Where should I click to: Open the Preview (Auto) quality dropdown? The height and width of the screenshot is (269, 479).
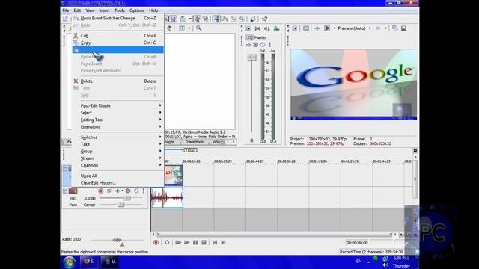tap(354, 28)
